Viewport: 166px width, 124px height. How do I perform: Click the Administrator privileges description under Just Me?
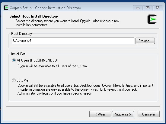point(85,89)
